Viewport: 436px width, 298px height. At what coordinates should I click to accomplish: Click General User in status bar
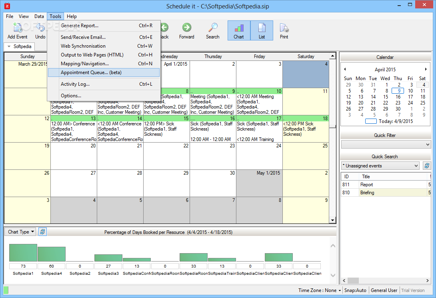pos(384,290)
